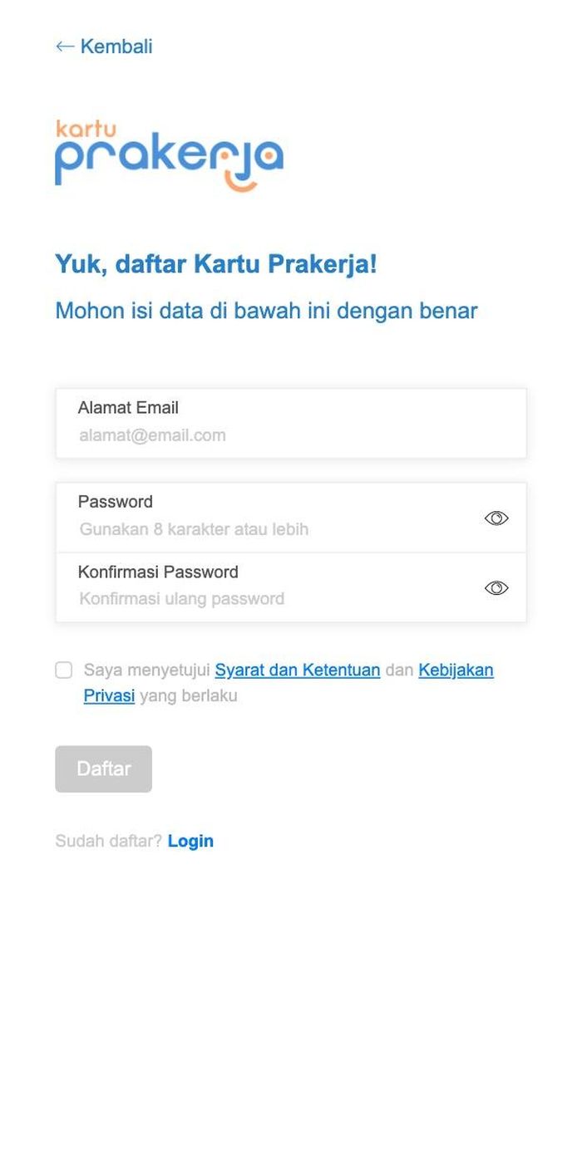Click the Password field label
Screen dimensions: 582x1169
tap(116, 502)
